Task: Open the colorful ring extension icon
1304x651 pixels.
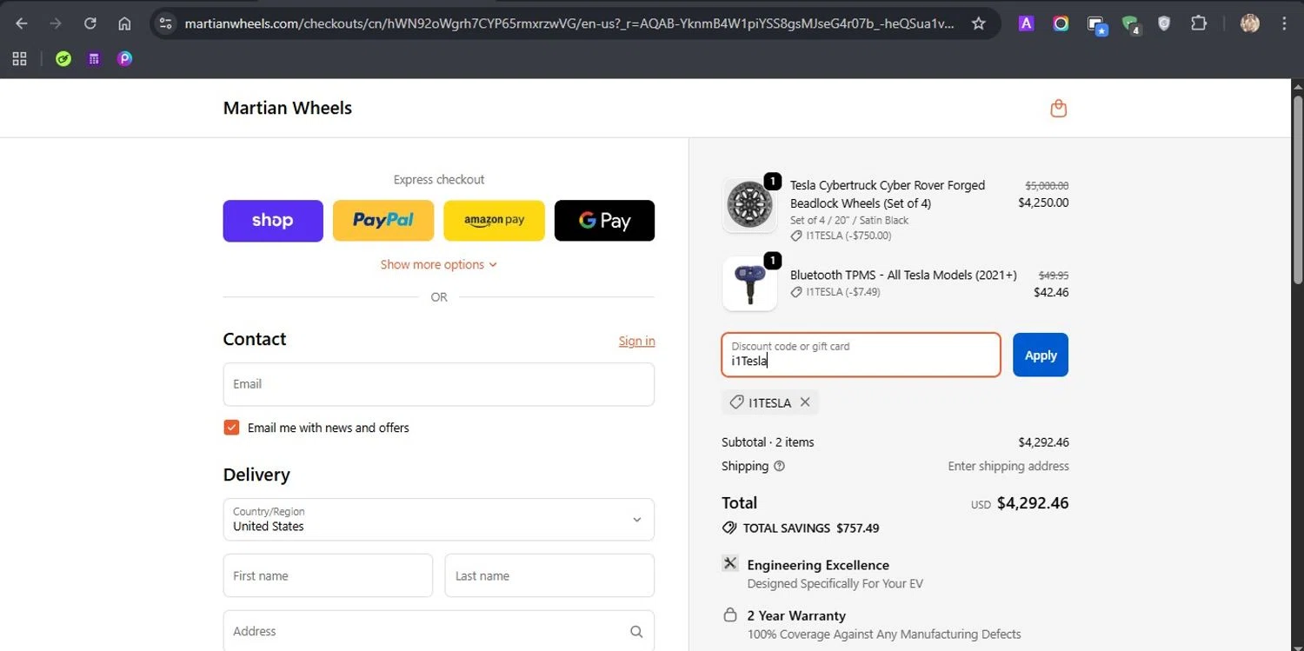Action: (x=1061, y=23)
